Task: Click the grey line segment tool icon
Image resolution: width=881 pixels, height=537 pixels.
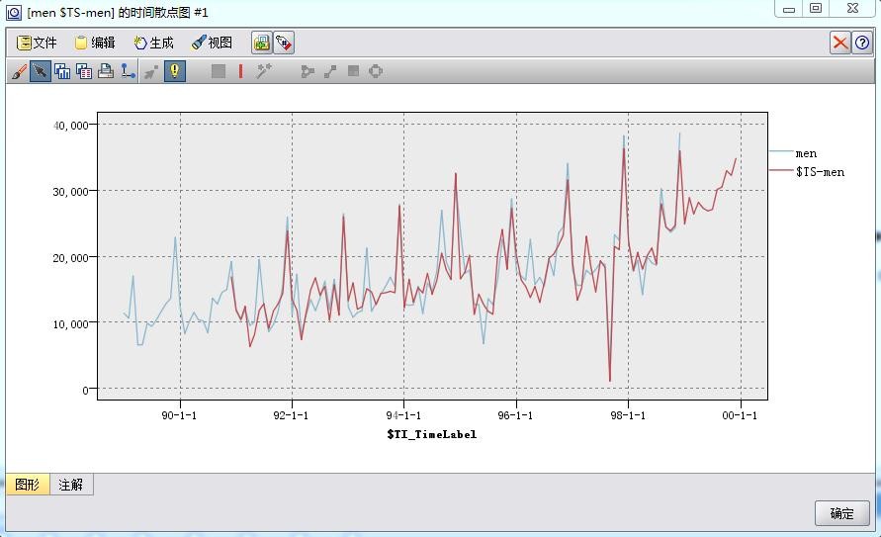Action: point(330,71)
